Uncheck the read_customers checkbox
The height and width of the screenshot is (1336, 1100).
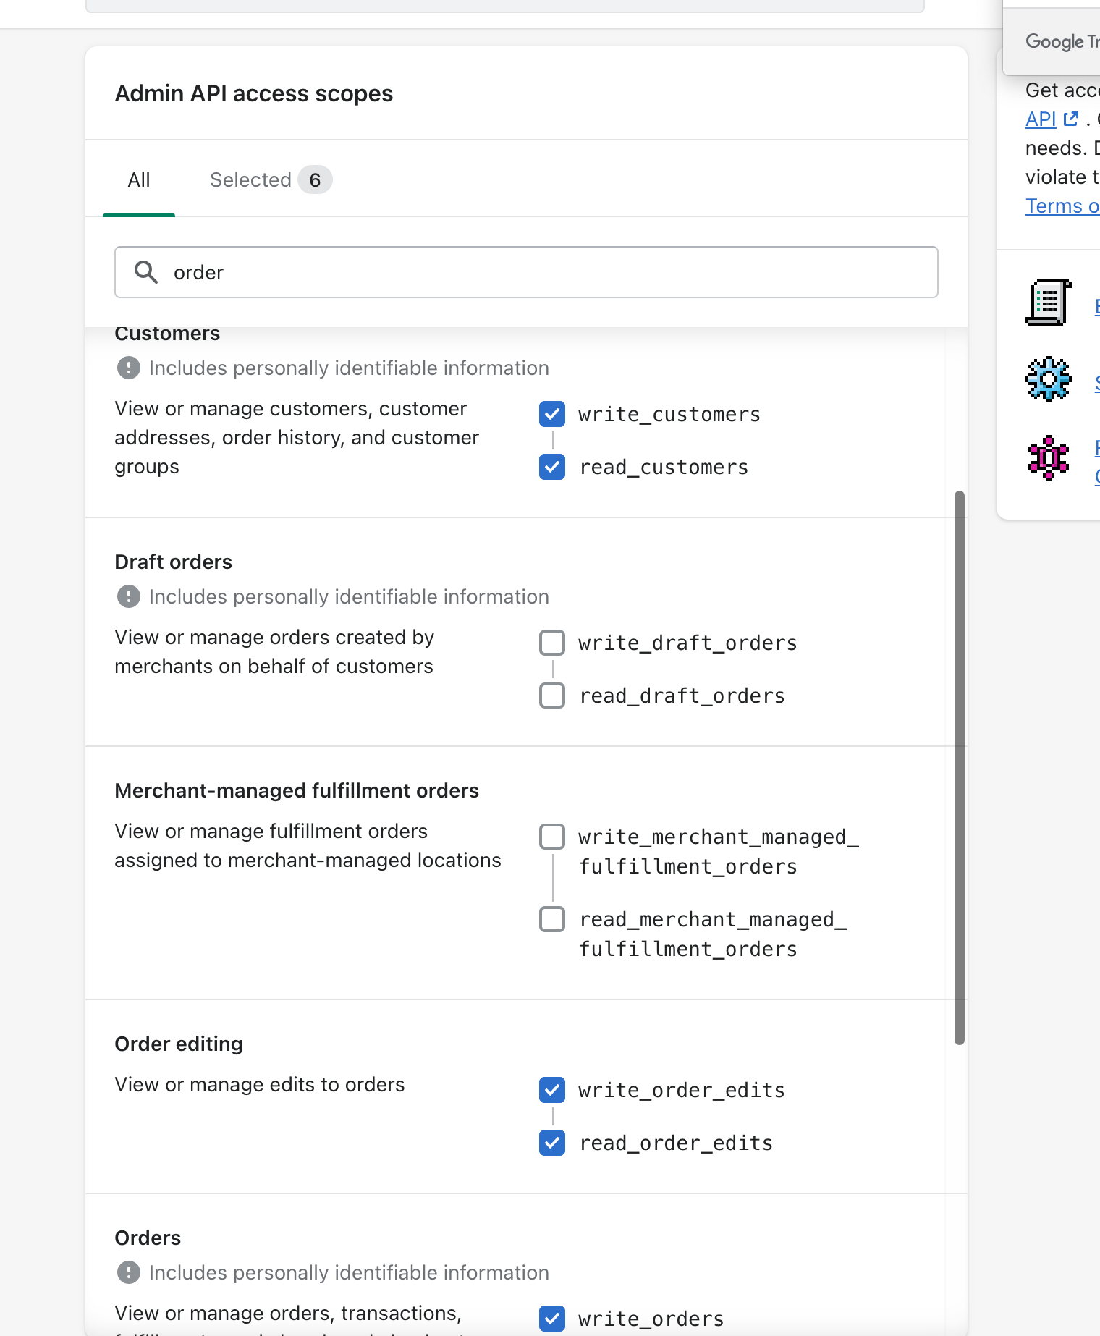click(552, 467)
